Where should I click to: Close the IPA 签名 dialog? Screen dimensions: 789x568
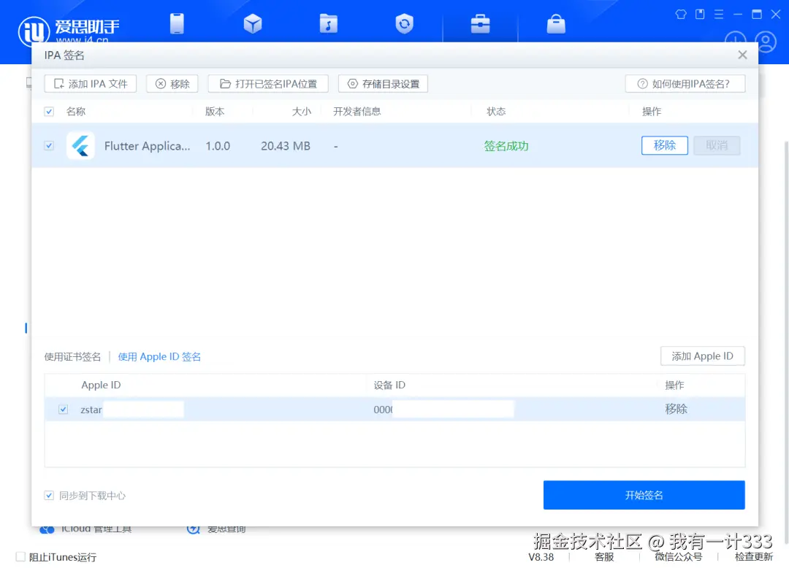742,55
